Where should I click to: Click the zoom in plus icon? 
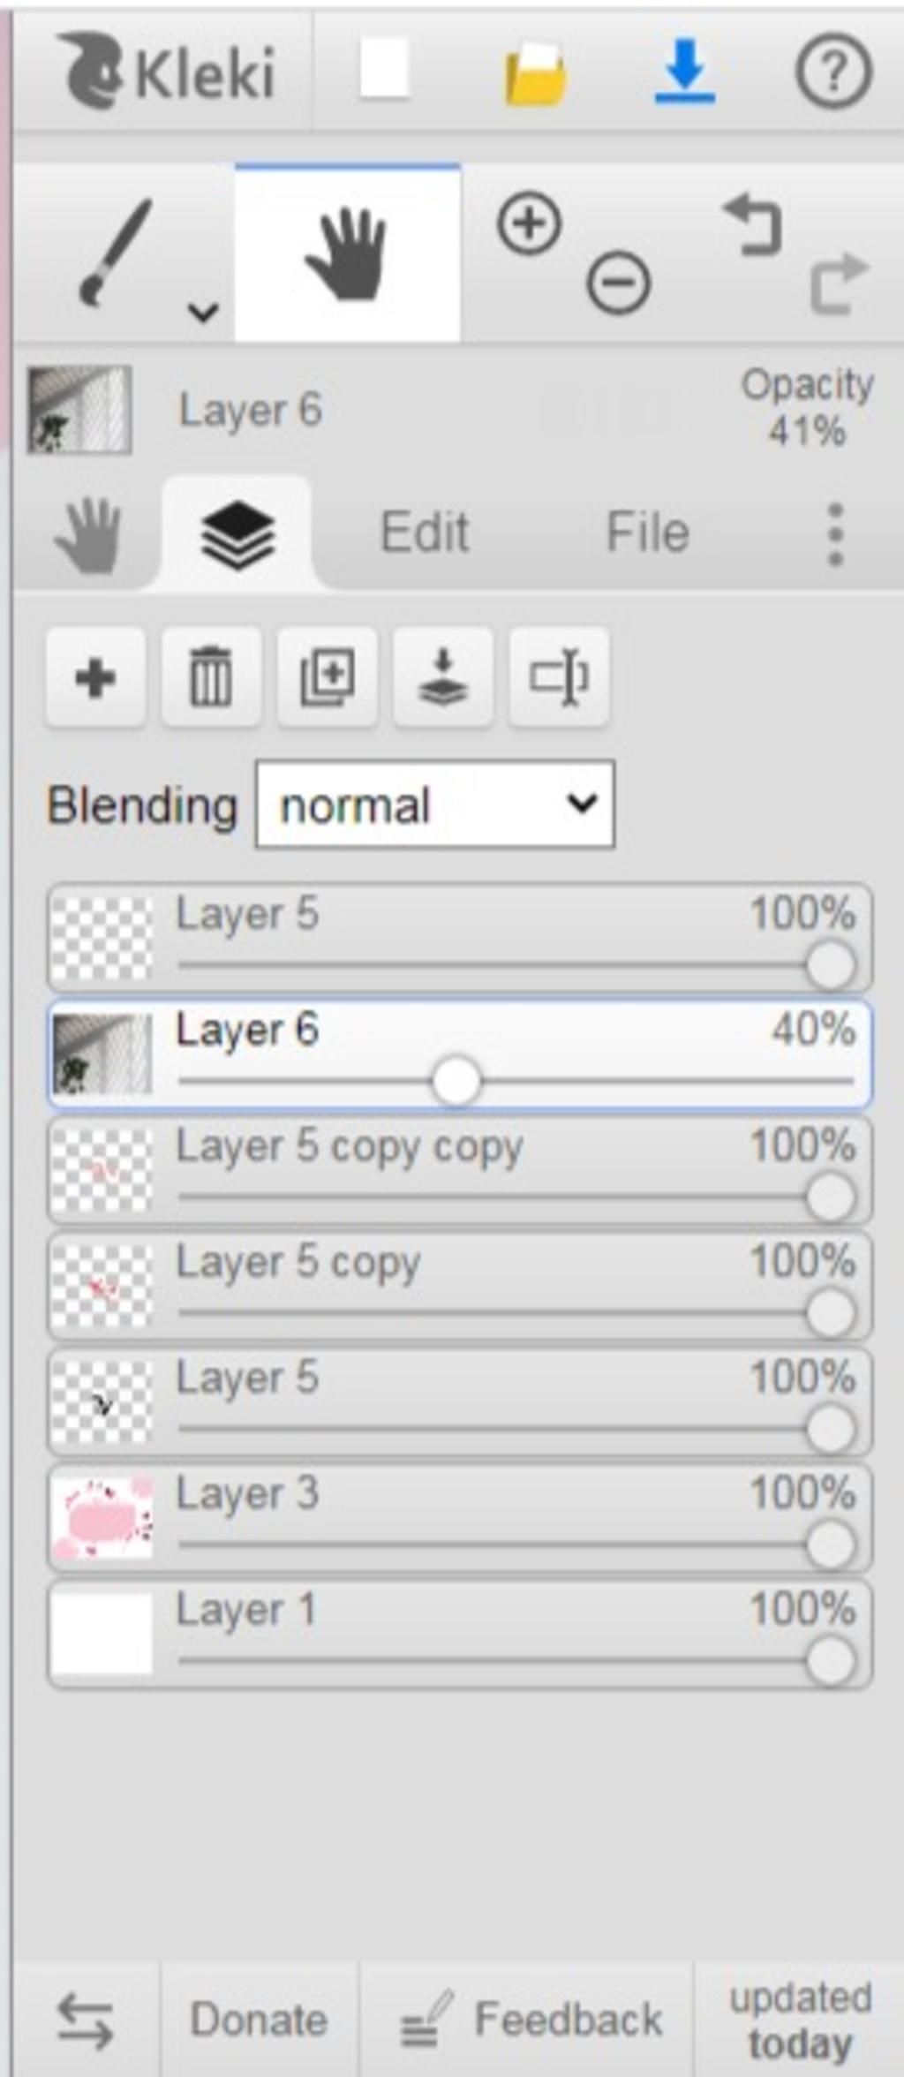530,223
